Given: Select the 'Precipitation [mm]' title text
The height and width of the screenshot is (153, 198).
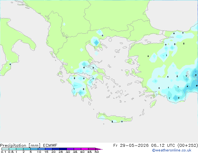Looking at the screenshot, I should click(x=20, y=146).
